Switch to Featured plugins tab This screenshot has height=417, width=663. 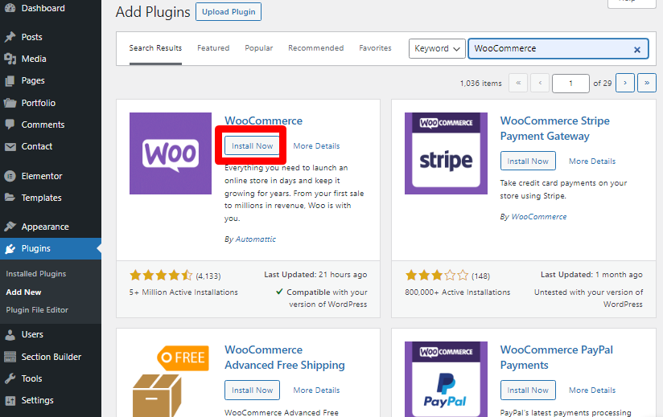coord(213,48)
